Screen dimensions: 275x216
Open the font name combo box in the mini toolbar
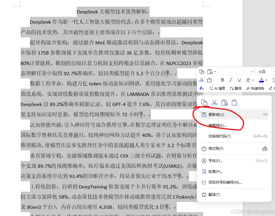click(237, 72)
